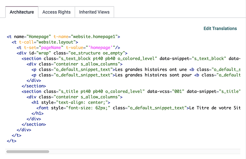Image resolution: width=246 pixels, height=159 pixels.
Task: Click the Edit Translations link
Action: pos(220,28)
